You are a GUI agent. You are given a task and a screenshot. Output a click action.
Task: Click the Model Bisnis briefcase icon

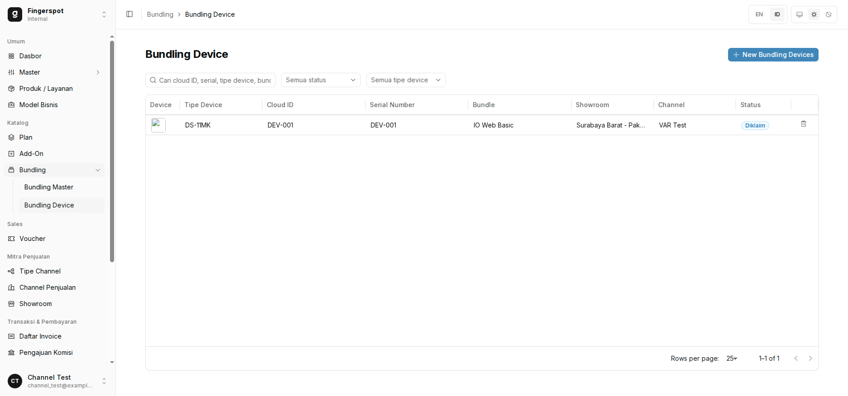point(11,105)
